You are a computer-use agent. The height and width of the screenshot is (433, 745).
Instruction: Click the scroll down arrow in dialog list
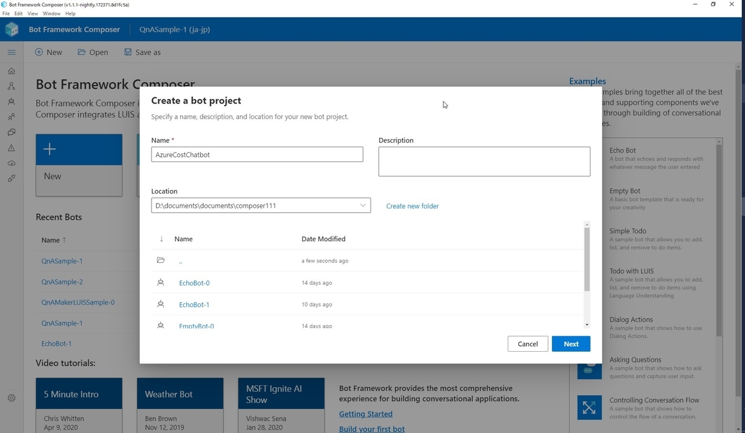click(x=587, y=324)
